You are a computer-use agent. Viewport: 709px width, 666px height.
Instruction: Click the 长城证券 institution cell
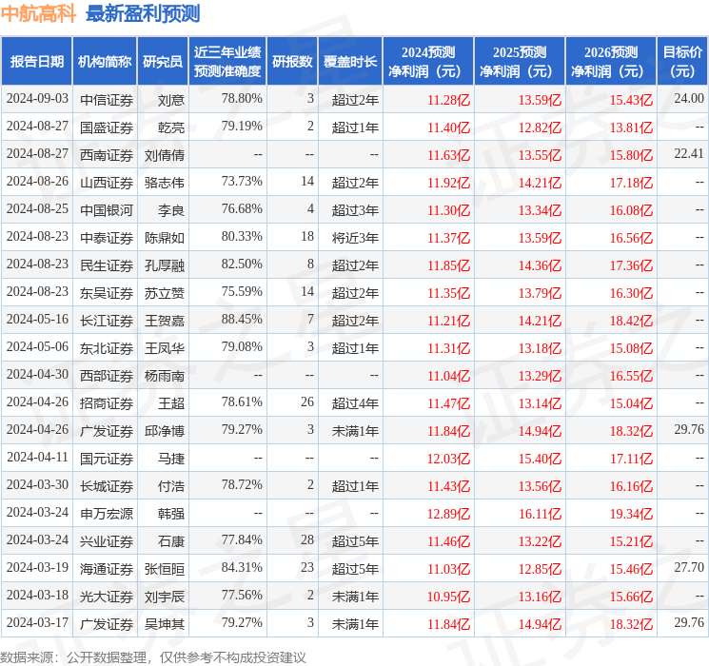pyautogui.click(x=107, y=486)
